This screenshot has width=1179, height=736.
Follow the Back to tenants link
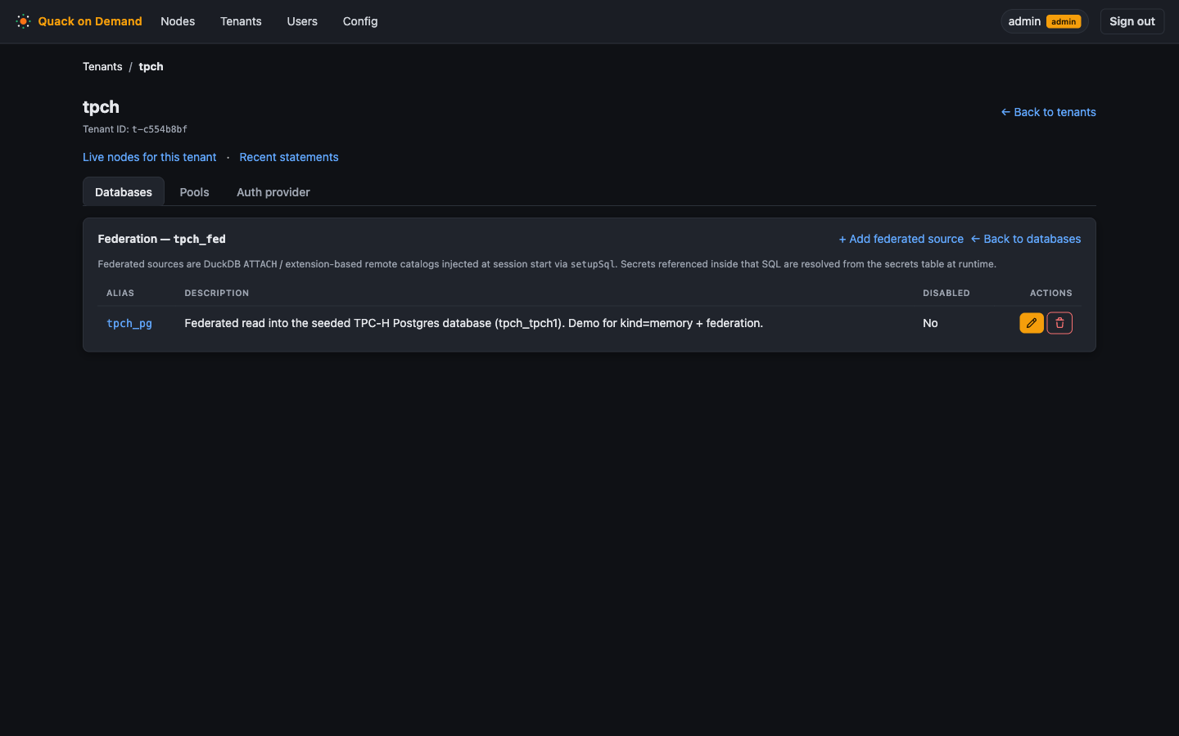click(1048, 112)
